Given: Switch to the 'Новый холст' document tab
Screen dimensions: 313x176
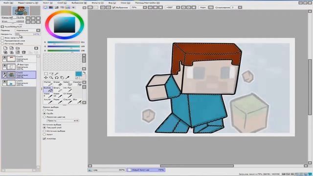Looking at the screenshot, I should (x=146, y=170).
